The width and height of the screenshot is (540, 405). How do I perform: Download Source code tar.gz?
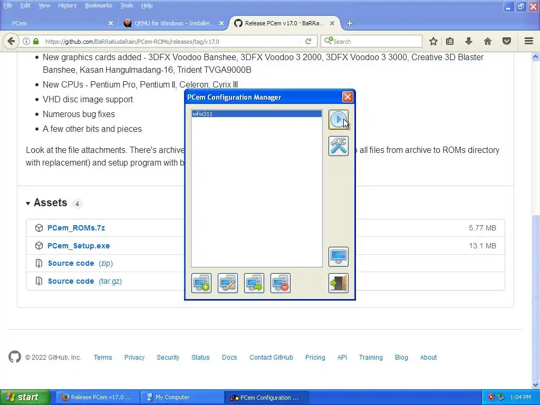[85, 282]
